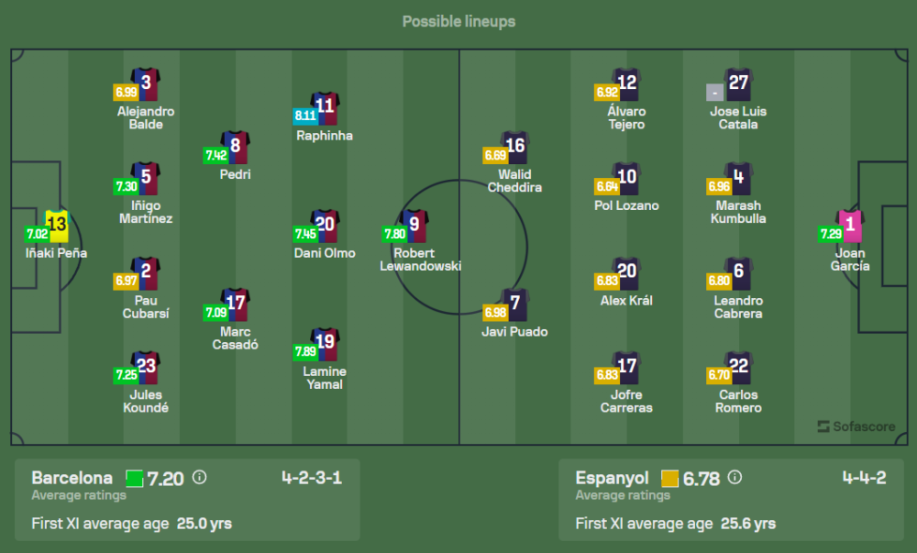This screenshot has height=553, width=917.
Task: Click Javi Puado's number 7 shirt
Action: click(514, 304)
